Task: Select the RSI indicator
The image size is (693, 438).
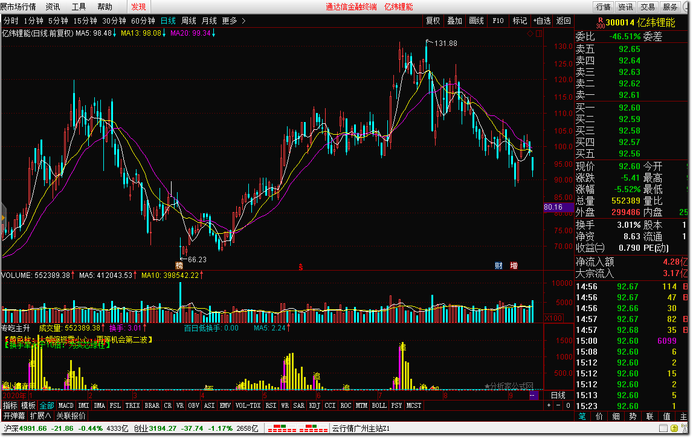Action: (271, 405)
